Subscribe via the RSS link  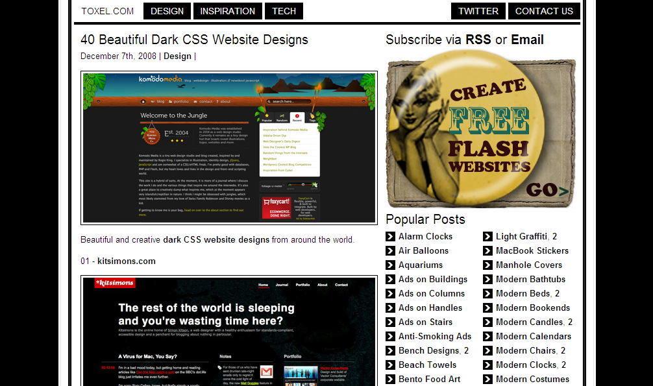(x=478, y=40)
